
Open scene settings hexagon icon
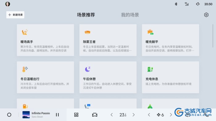click(206, 15)
